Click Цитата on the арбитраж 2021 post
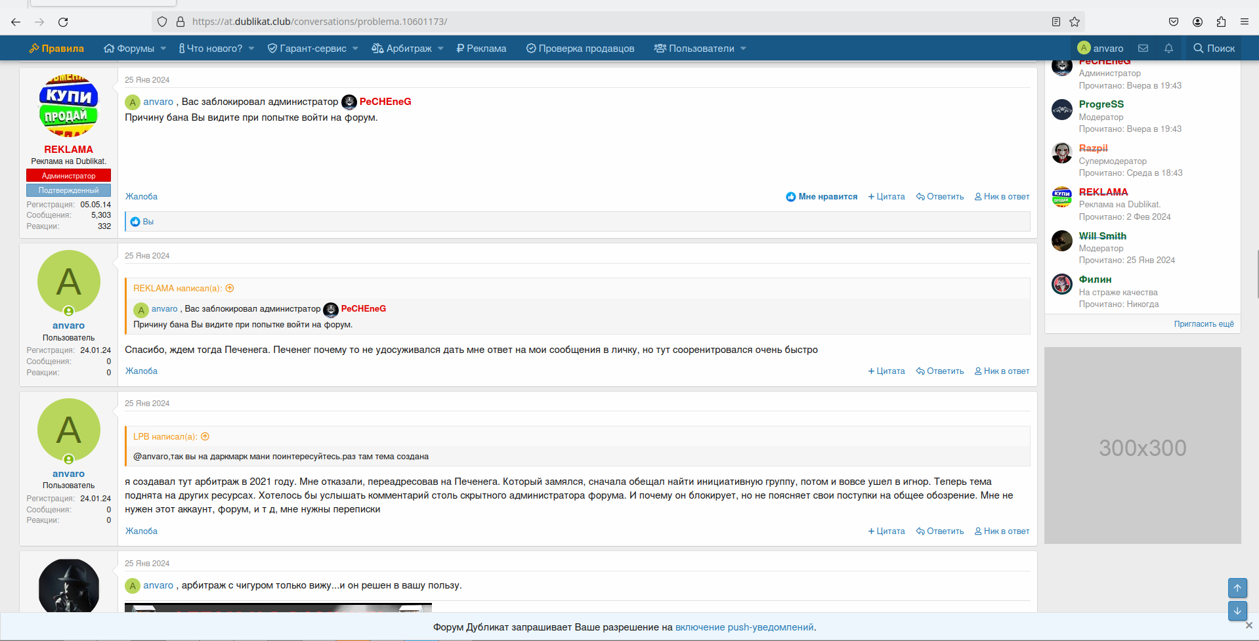Image resolution: width=1259 pixels, height=641 pixels. tap(886, 531)
